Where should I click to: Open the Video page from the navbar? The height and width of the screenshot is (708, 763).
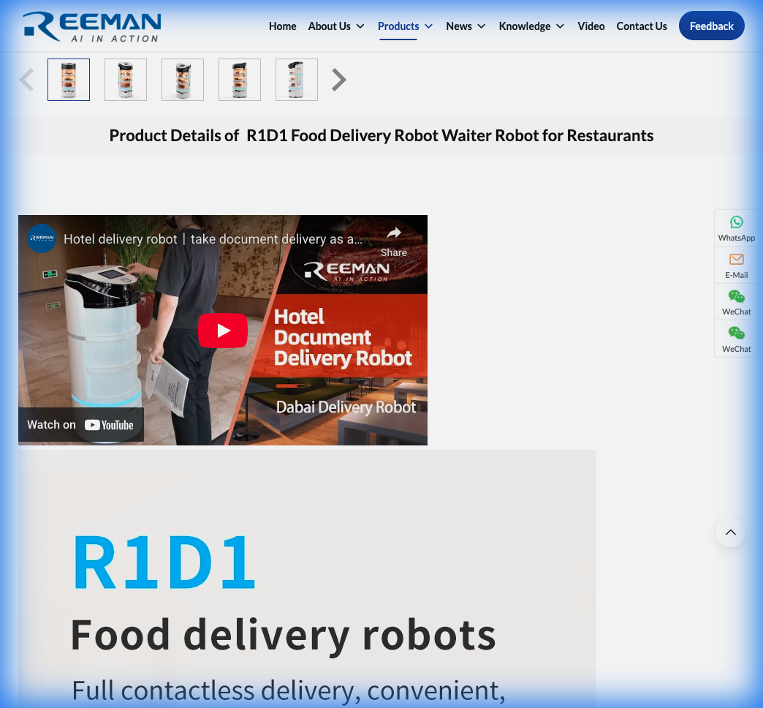(x=591, y=26)
